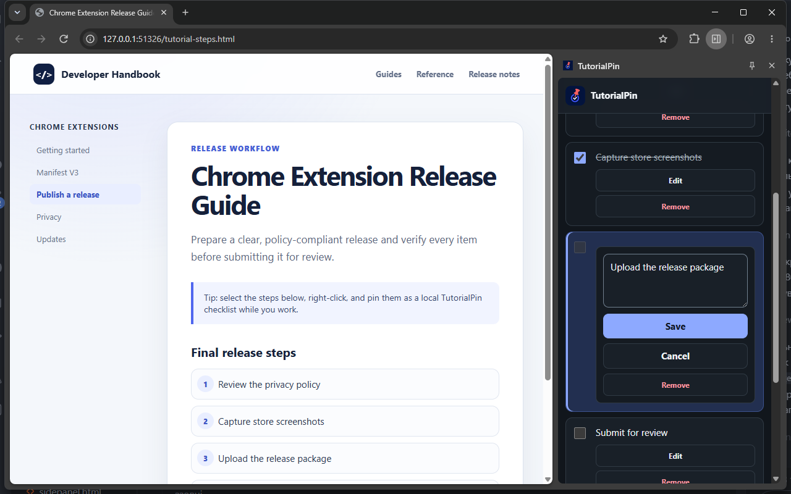Open the Chrome three-dot menu

click(x=772, y=39)
